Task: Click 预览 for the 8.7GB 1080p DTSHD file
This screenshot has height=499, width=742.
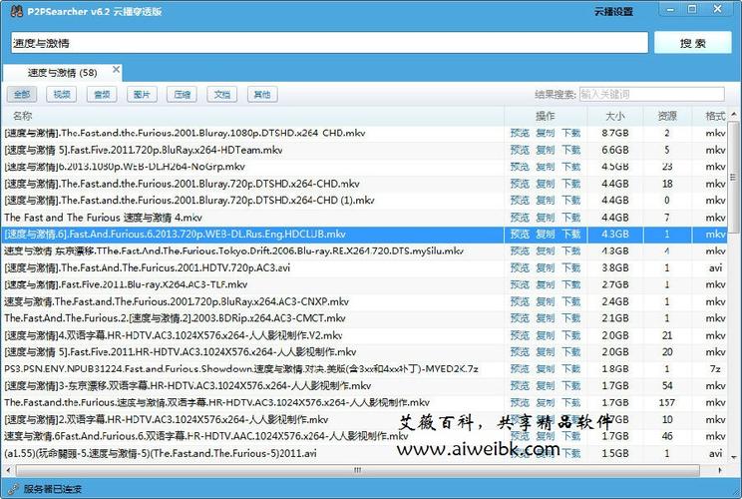Action: 520,133
